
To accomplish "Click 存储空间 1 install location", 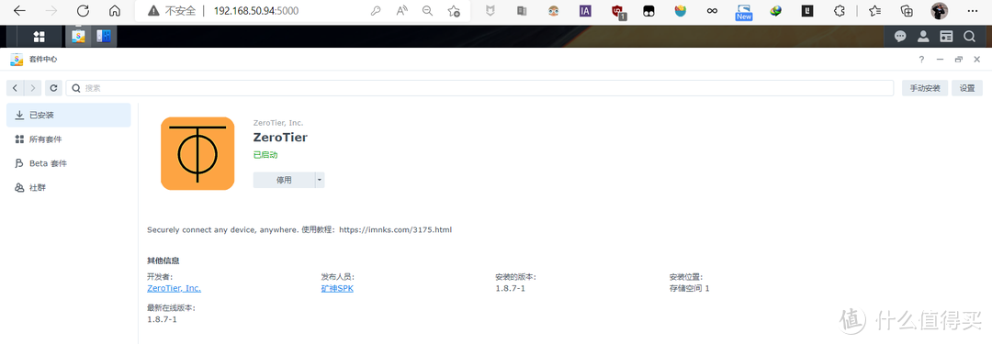I will tap(690, 288).
